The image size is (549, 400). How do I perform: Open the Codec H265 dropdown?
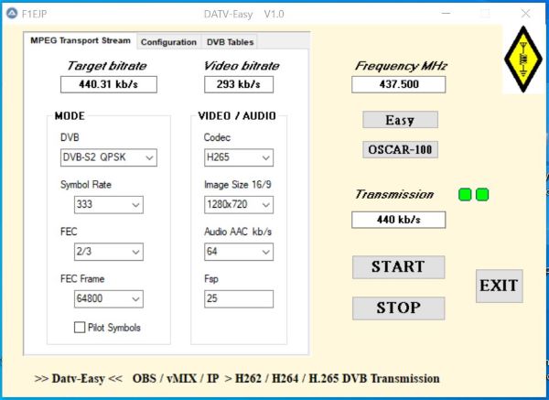239,157
